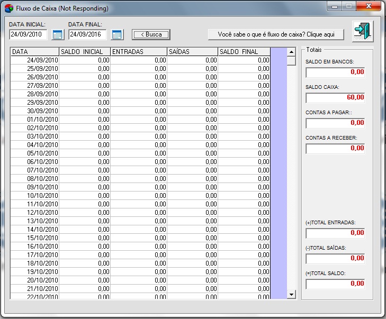The height and width of the screenshot is (319, 386).
Task: Click the Fluxo de Caixa title bar icon
Action: (x=9, y=8)
